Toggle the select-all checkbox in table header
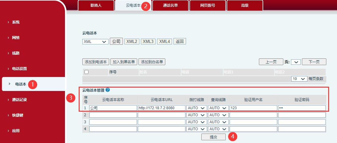 point(86,72)
